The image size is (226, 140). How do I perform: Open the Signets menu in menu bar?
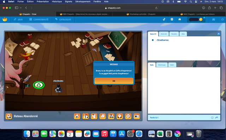click(x=69, y=1)
